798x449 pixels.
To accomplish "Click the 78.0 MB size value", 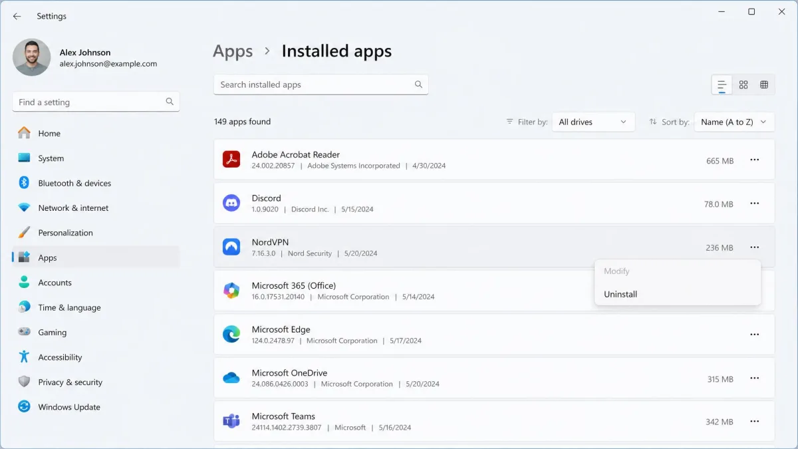I will [x=718, y=204].
